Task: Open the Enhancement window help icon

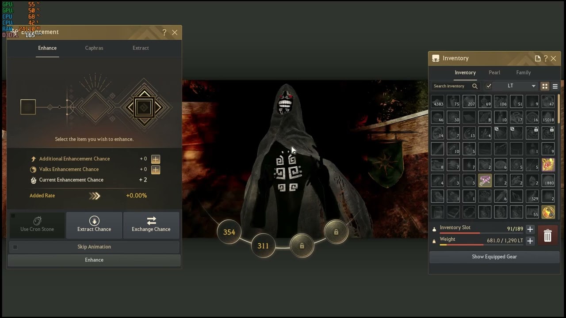Action: (164, 32)
